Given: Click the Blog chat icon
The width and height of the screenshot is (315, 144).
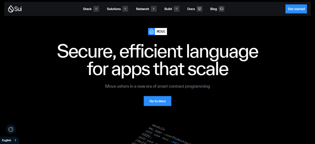Looking at the screenshot, I should tap(221, 9).
